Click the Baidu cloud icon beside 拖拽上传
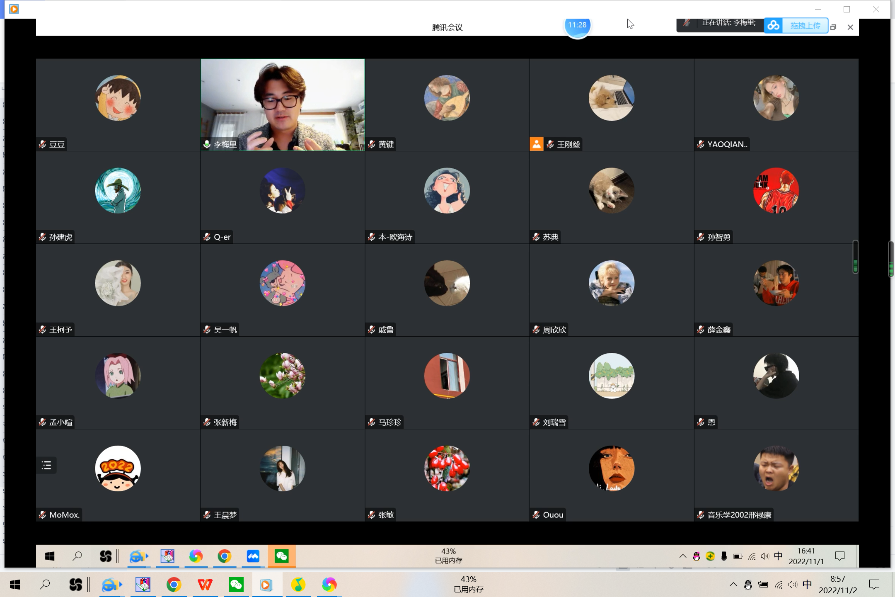Screen dimensions: 895x597 click(x=773, y=26)
